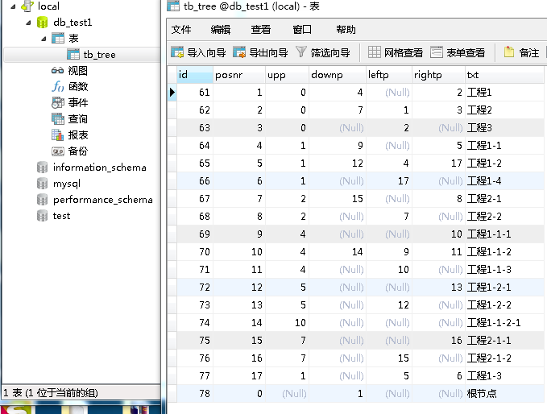547x414 pixels.
Task: Select the upp column header
Action: (x=287, y=75)
